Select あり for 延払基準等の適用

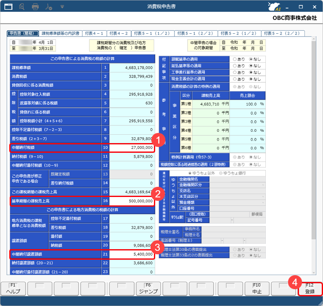point(235,66)
